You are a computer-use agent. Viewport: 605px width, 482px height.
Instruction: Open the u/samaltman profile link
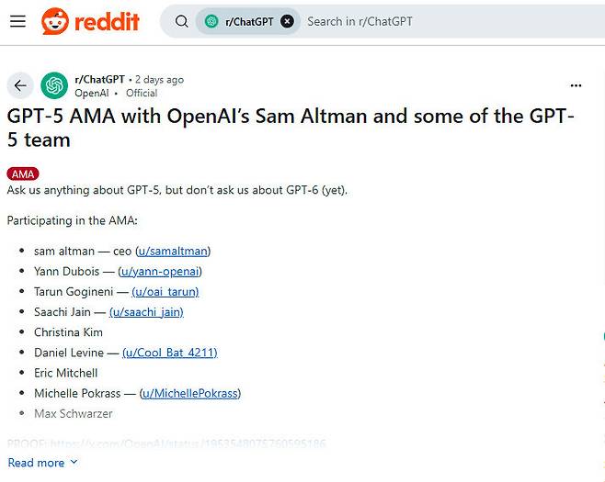tap(174, 251)
